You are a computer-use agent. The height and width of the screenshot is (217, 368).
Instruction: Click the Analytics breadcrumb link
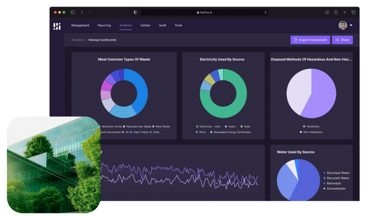[x=78, y=40]
